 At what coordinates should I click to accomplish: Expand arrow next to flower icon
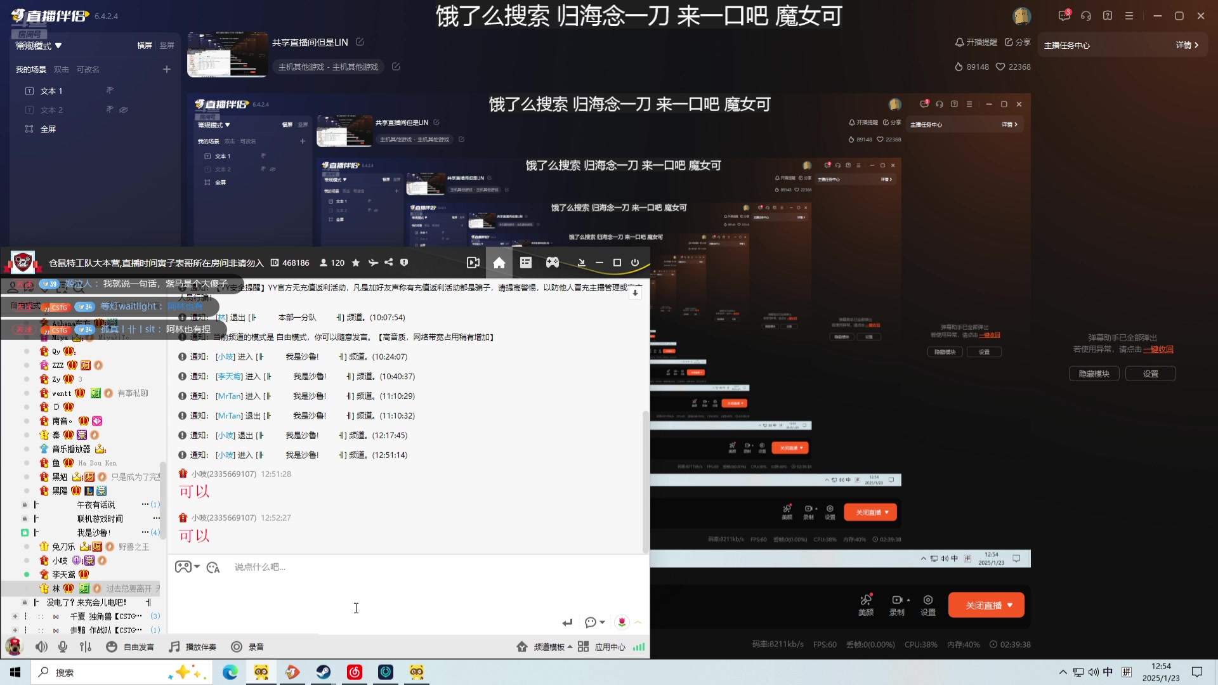pyautogui.click(x=638, y=622)
